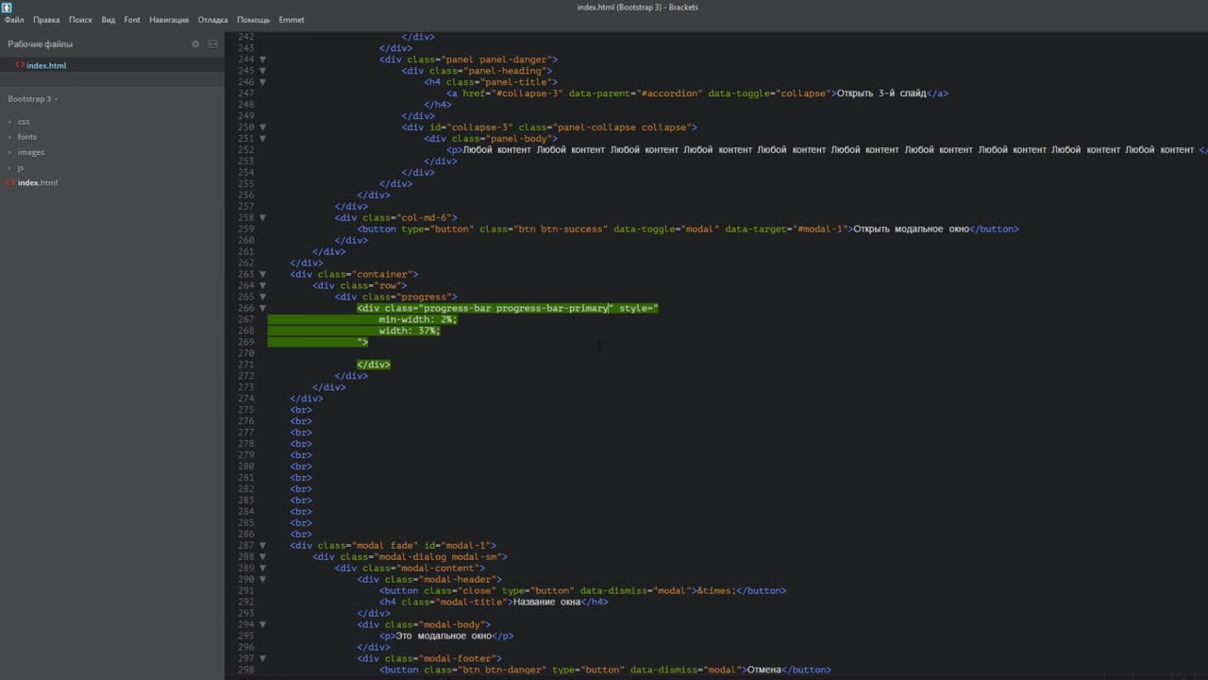Image resolution: width=1208 pixels, height=680 pixels.
Task: Open the Отладка menu
Action: [x=212, y=20]
